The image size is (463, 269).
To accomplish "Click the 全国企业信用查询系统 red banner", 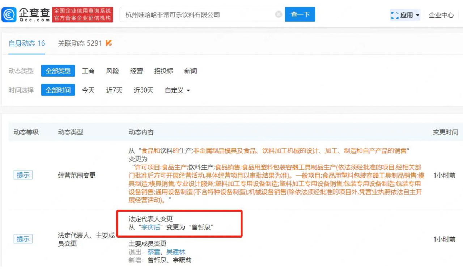I will [82, 14].
